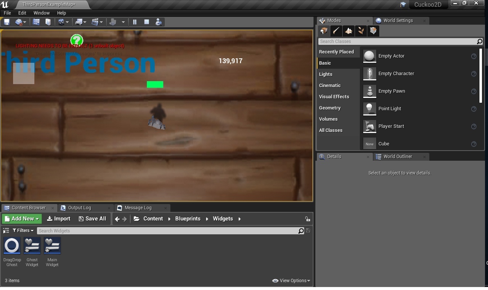Select the All Classes category
Screen dimensions: 488x290
(x=331, y=130)
